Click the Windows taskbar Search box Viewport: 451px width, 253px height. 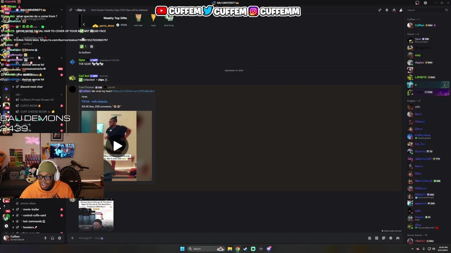pyautogui.click(x=206, y=249)
